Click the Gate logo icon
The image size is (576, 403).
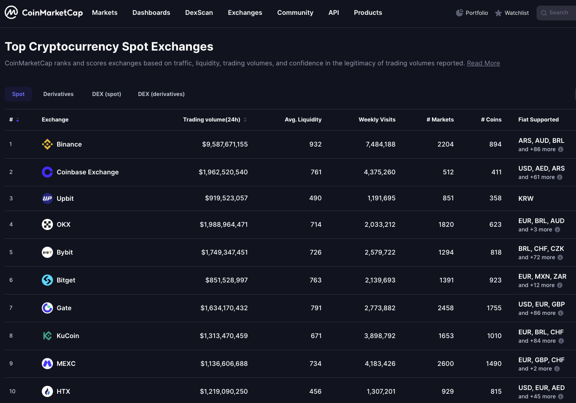47,308
